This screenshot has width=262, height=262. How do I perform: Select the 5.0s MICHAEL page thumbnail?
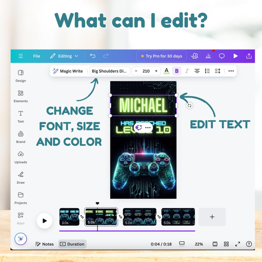101,217
